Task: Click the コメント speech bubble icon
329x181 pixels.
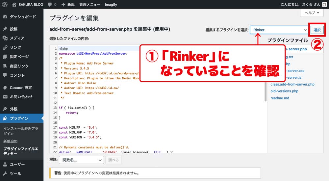Action: click(5, 75)
